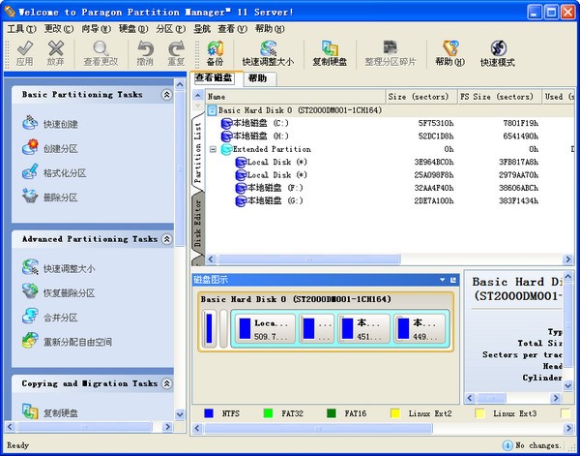
Task: Collapse the Copying and Migration Tasks panel
Action: (x=167, y=383)
